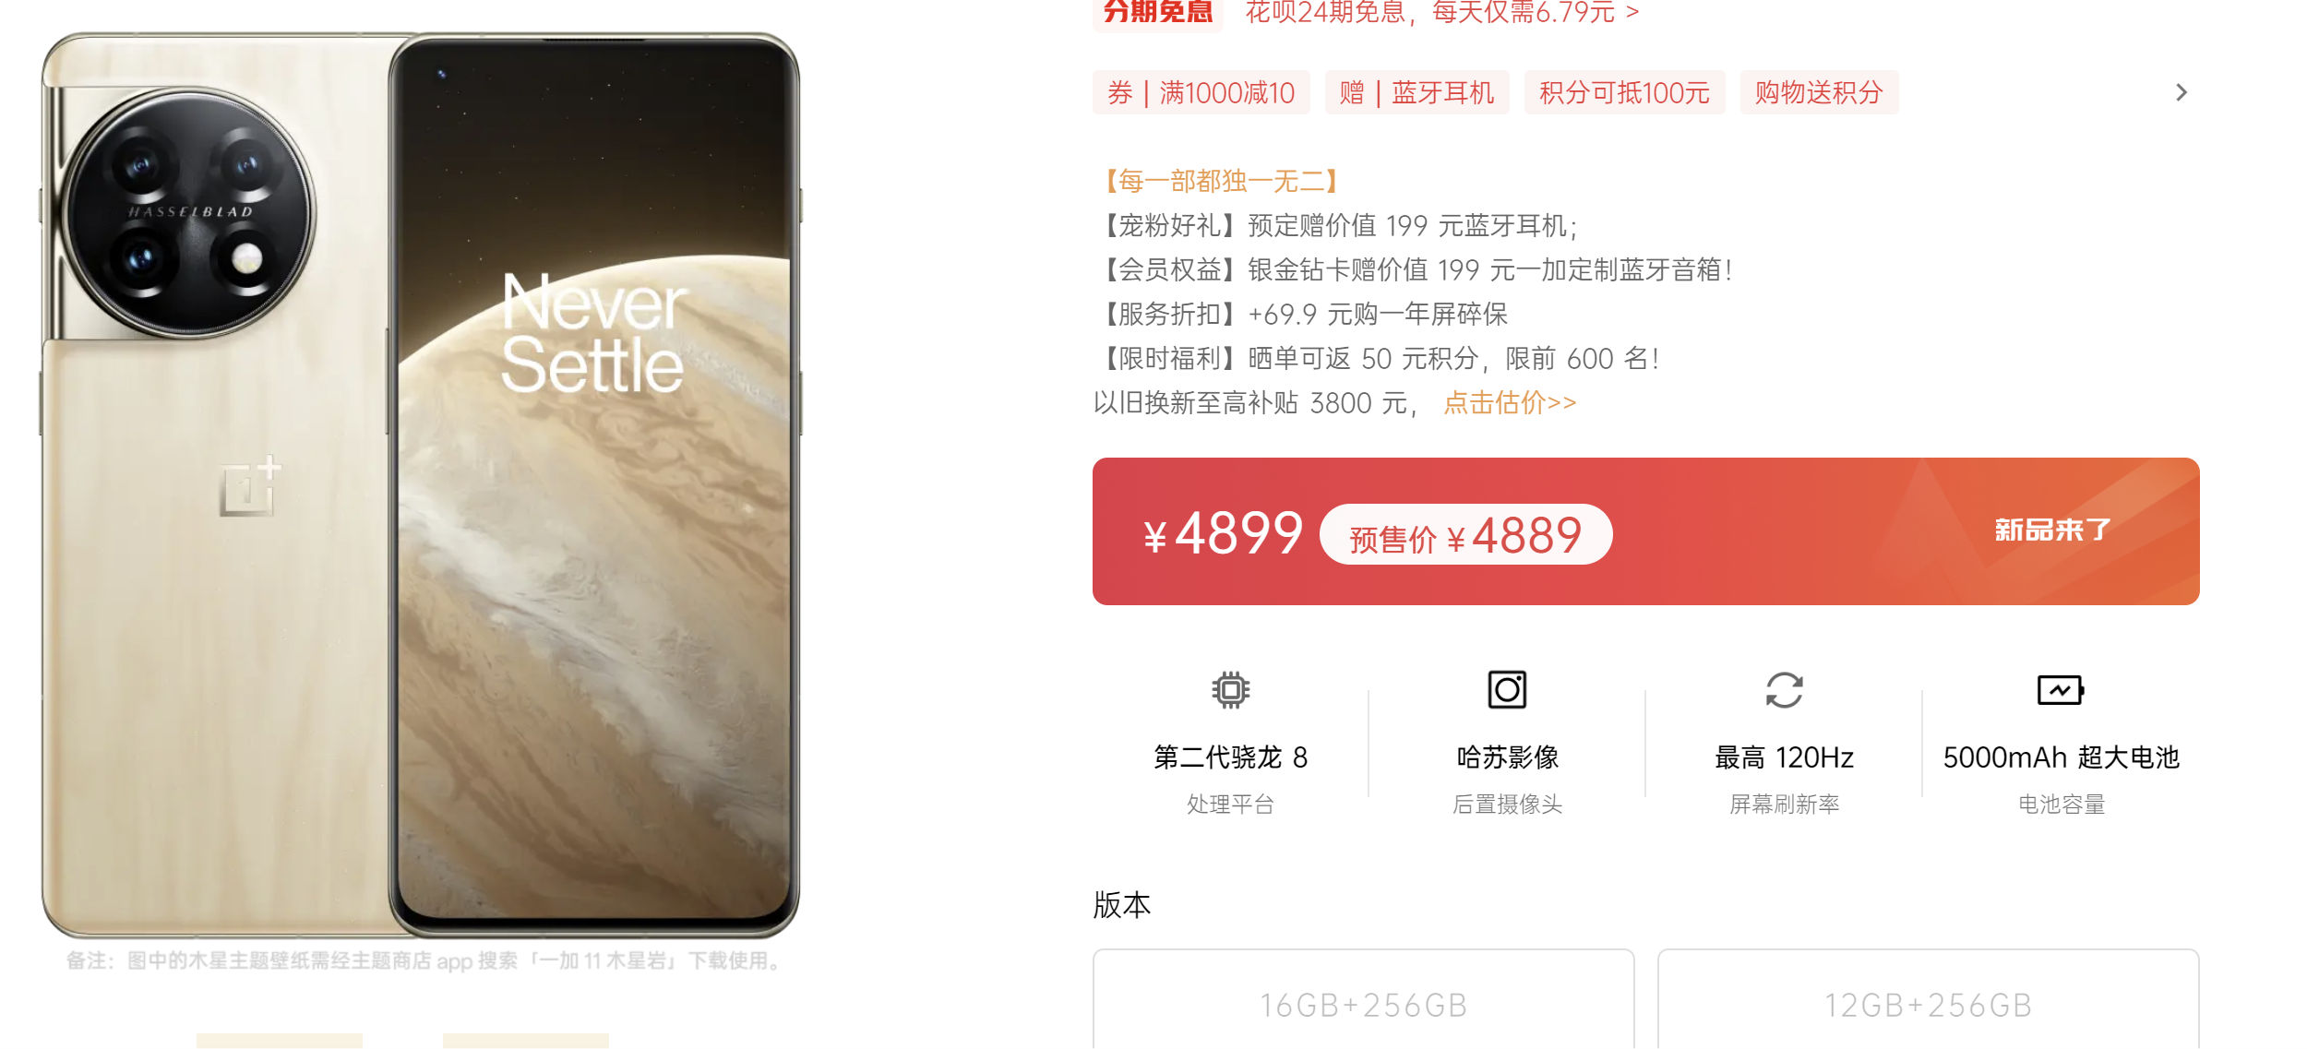The height and width of the screenshot is (1049, 2307).
Task: Click the 新品来了 banner text
Action: 2052,530
